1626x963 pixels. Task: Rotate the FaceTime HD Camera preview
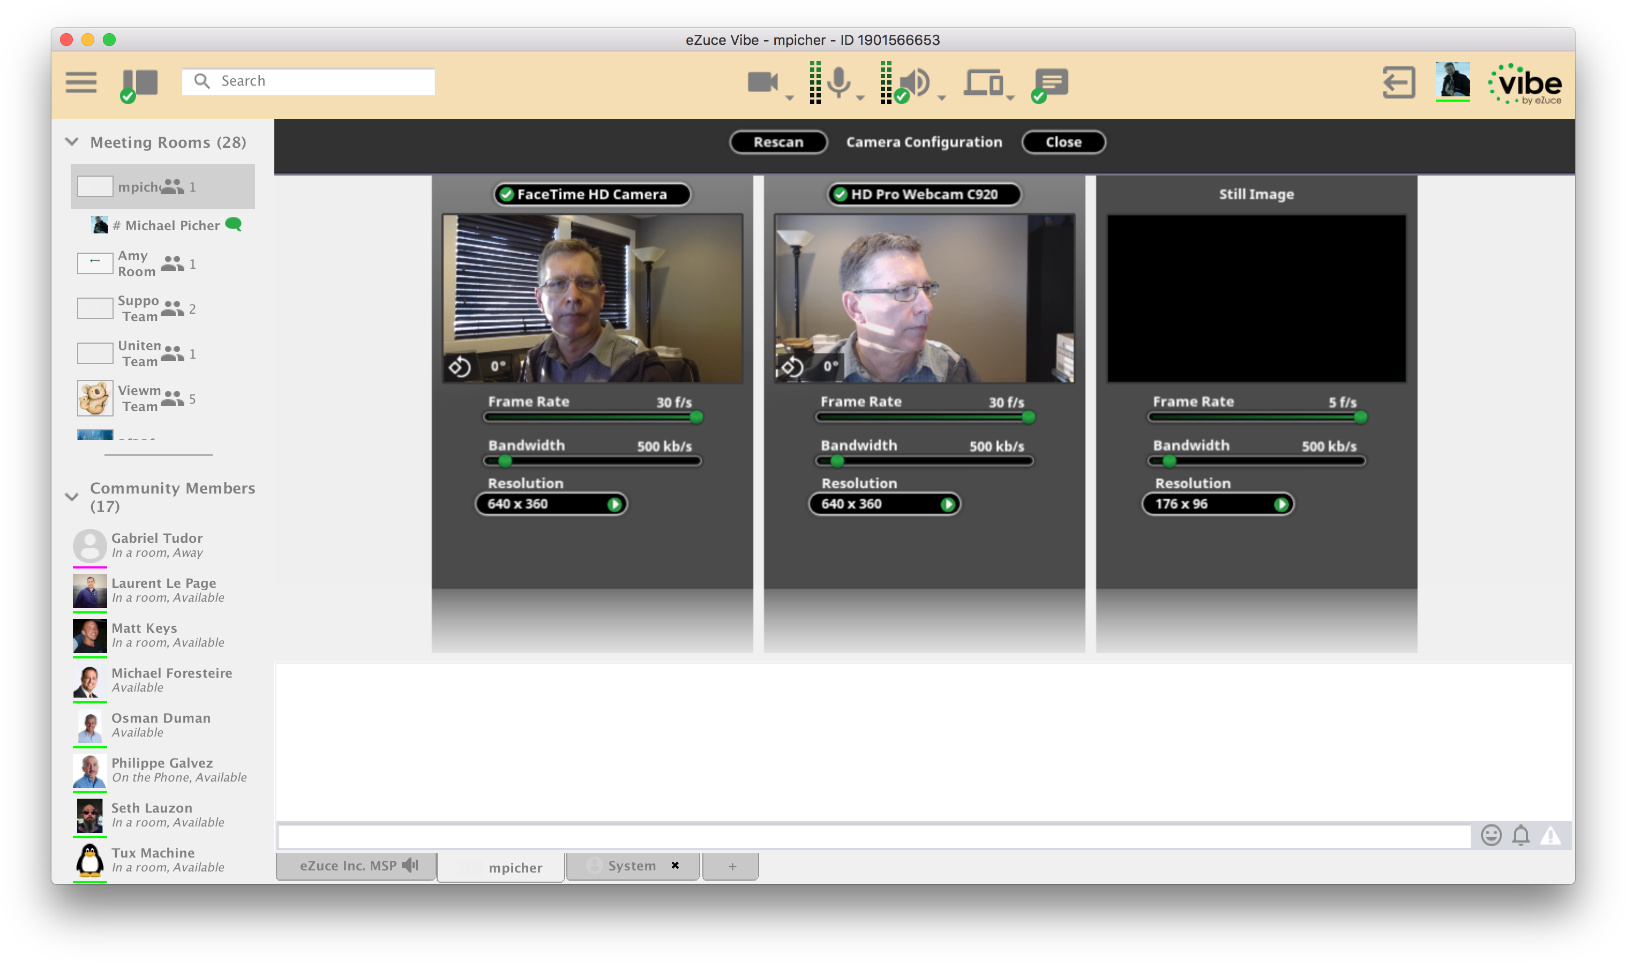(460, 367)
